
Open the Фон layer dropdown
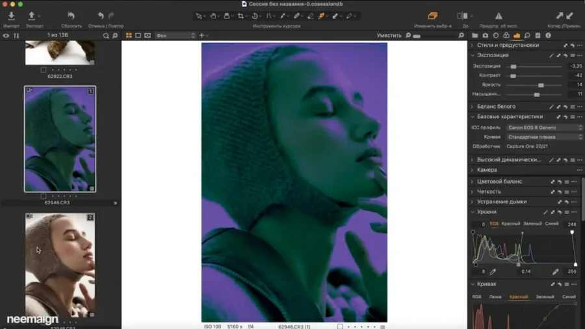175,36
